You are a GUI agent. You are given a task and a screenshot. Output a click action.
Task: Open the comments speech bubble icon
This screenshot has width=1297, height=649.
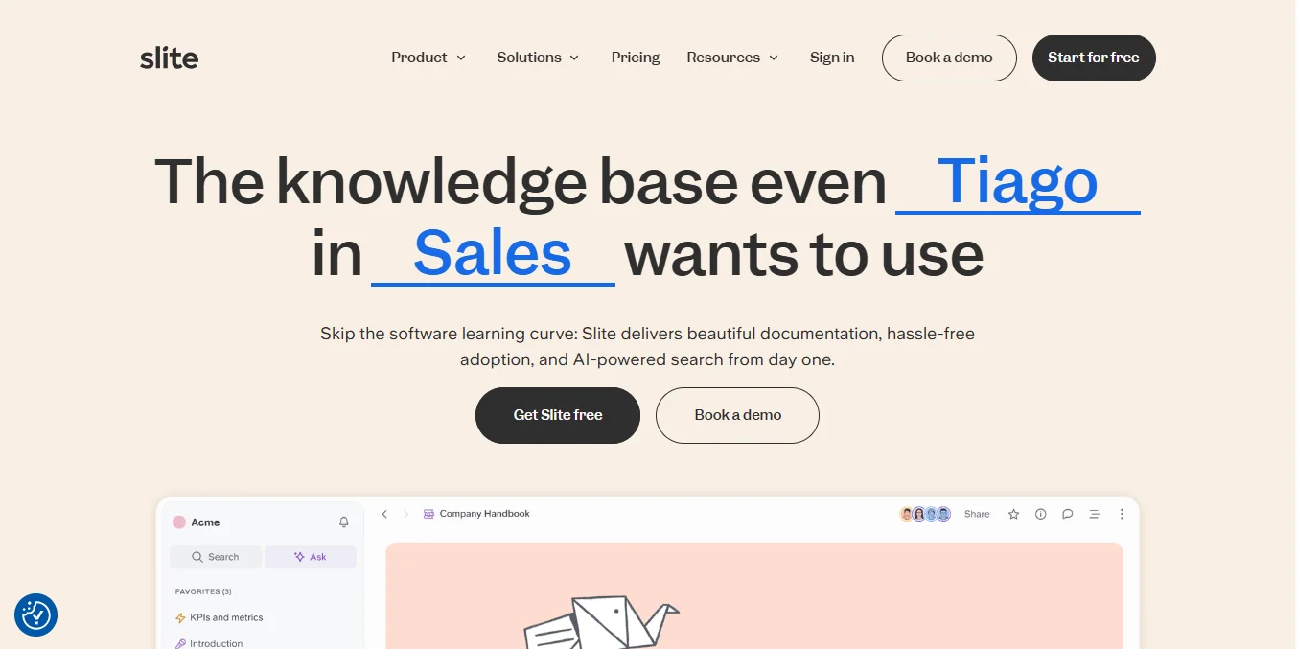coord(1067,515)
